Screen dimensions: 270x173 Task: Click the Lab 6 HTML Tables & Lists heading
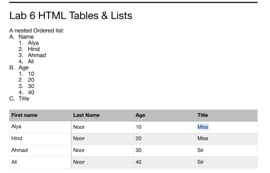click(x=71, y=16)
